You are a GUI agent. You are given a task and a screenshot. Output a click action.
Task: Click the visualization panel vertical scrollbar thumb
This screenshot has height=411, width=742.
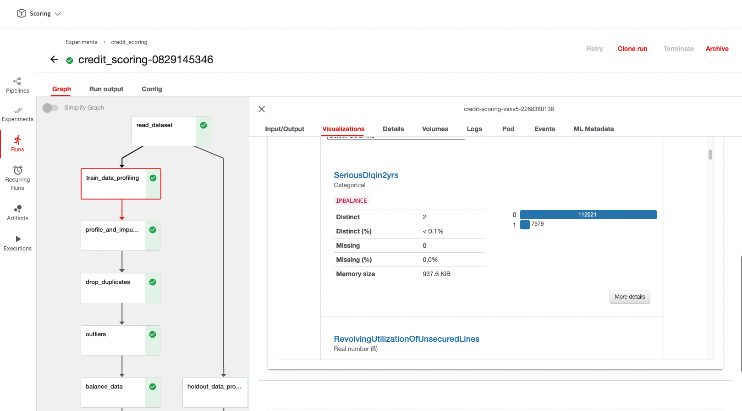coord(710,155)
